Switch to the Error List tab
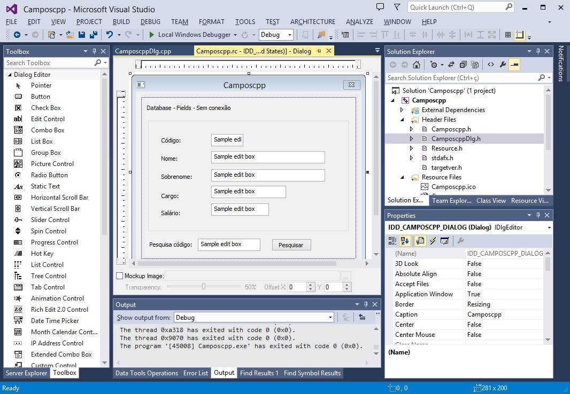The height and width of the screenshot is (394, 570). coord(196,373)
